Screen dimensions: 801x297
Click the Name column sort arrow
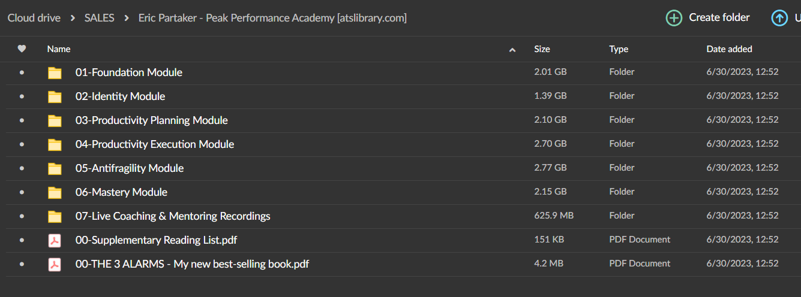512,50
